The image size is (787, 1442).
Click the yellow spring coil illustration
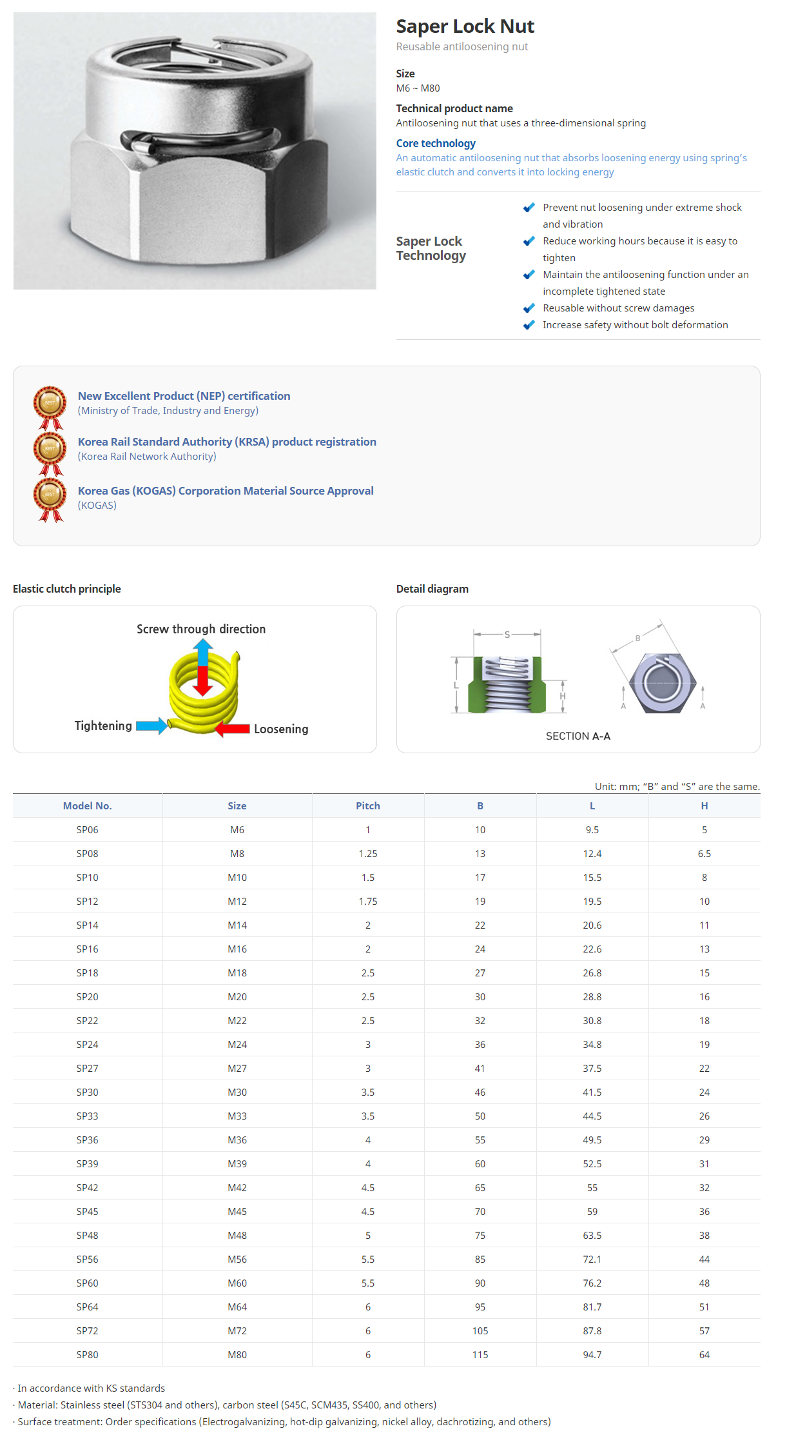204,693
